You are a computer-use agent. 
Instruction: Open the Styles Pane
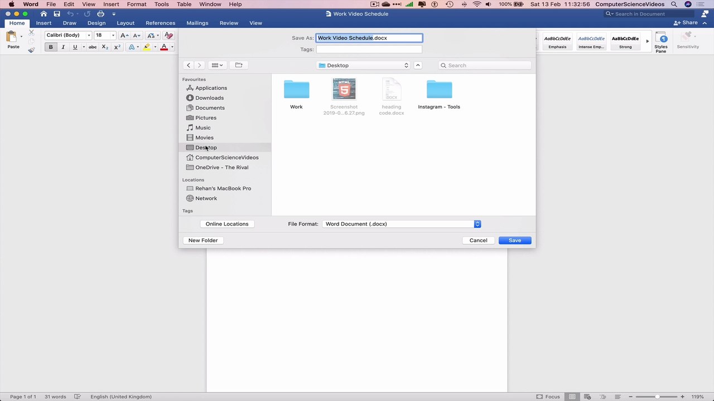click(661, 42)
